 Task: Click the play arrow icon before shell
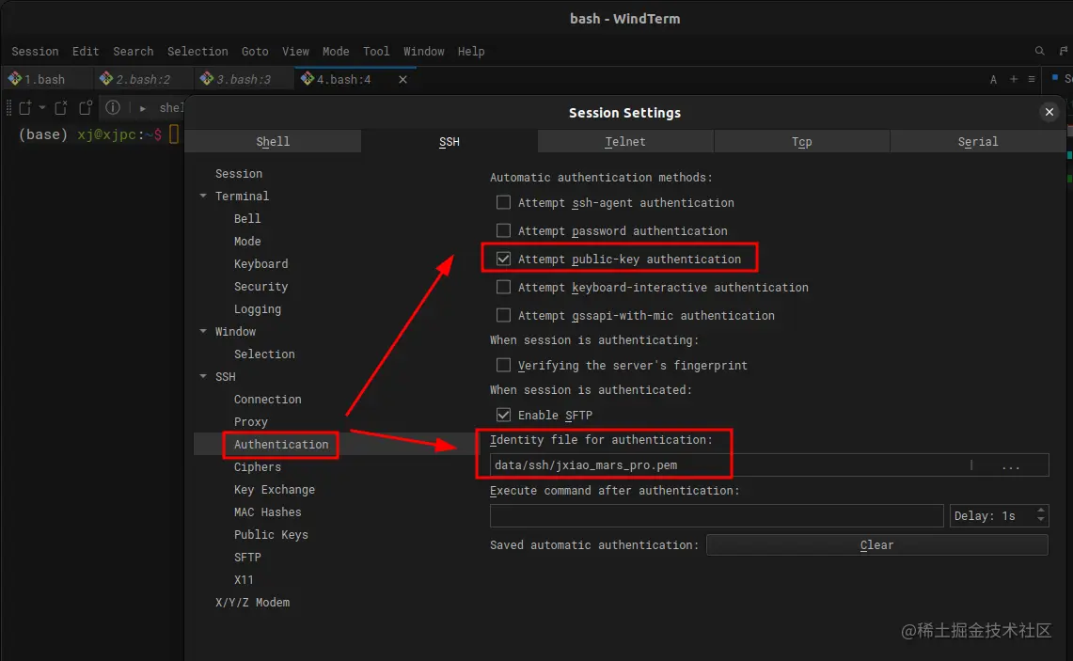tap(142, 108)
